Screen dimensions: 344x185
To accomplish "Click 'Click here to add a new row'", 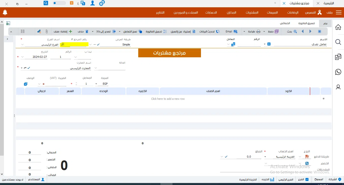I will (168, 99).
